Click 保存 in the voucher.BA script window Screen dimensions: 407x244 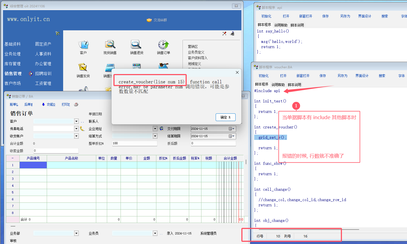point(323,76)
